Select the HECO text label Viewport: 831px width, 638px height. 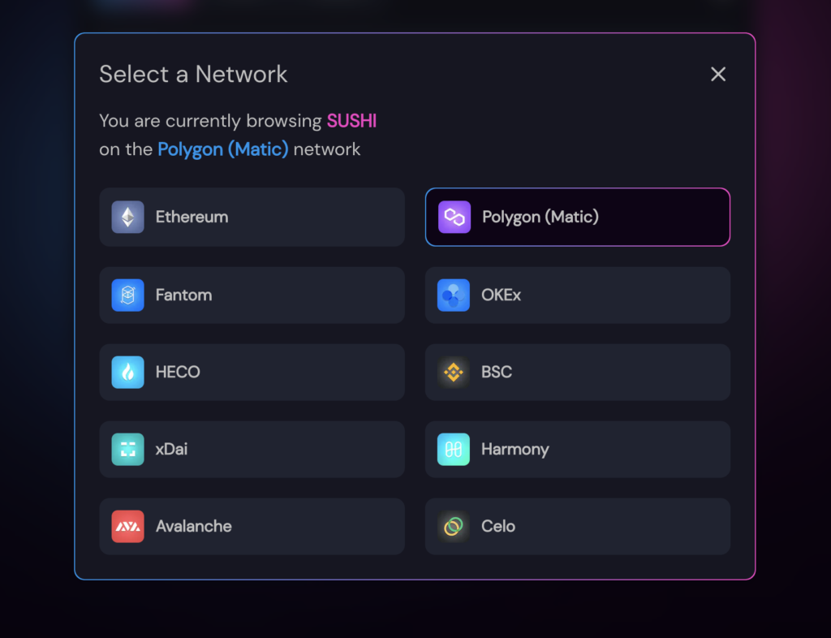pyautogui.click(x=178, y=372)
